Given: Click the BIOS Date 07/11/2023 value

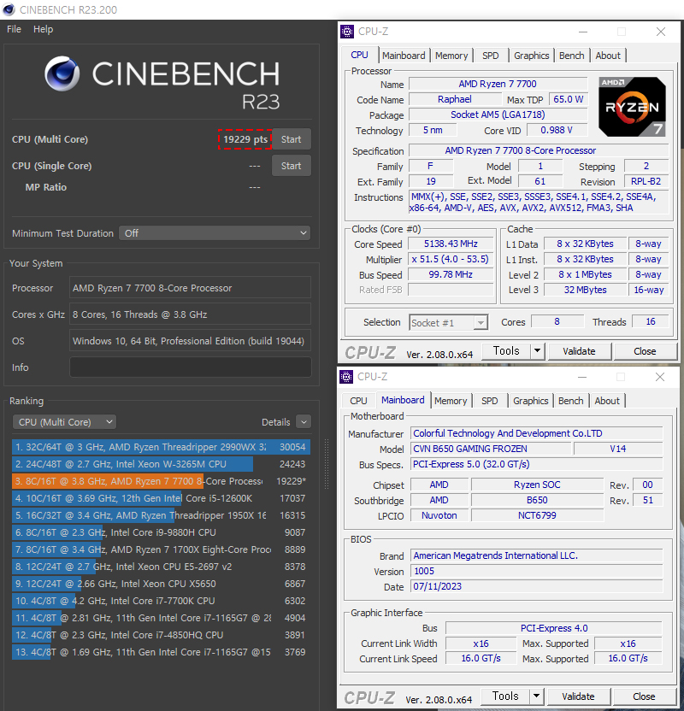Looking at the screenshot, I should 537,586.
